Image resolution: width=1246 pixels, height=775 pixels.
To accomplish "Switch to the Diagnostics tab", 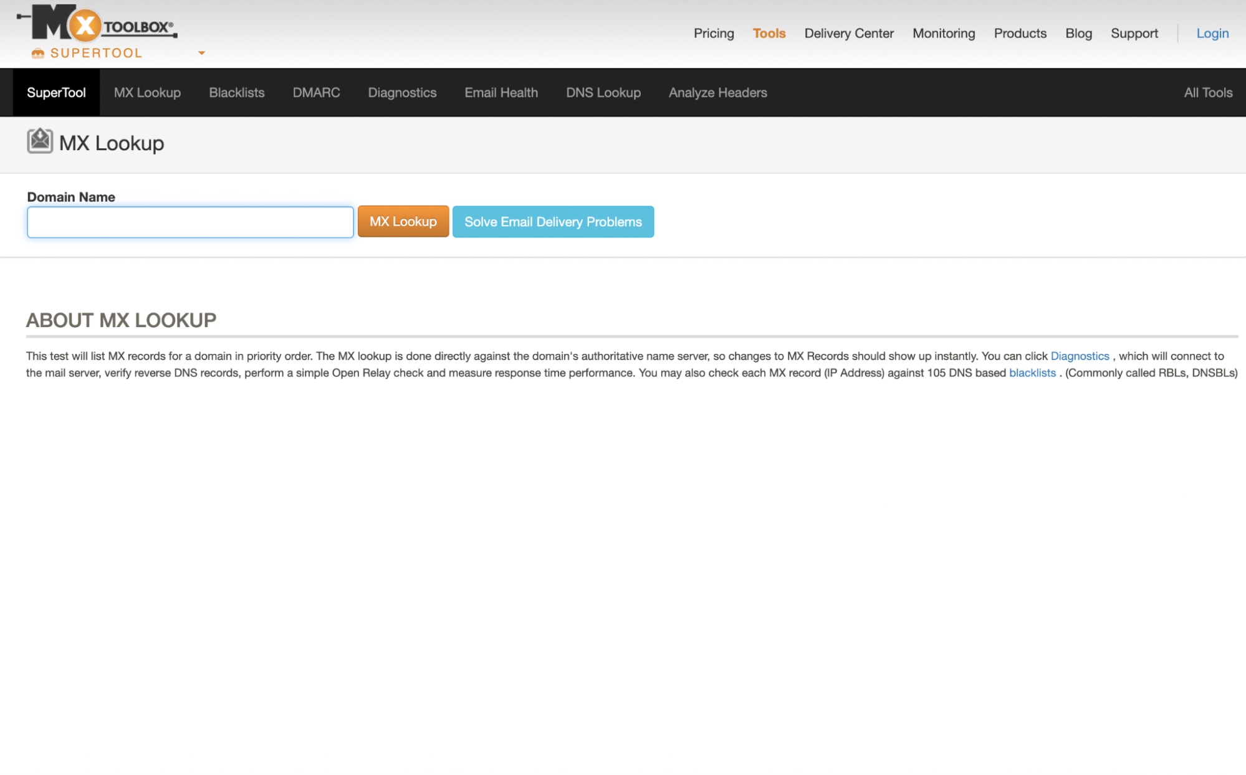I will tap(402, 92).
